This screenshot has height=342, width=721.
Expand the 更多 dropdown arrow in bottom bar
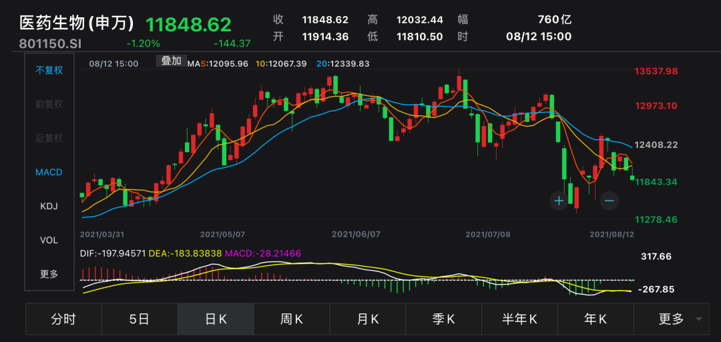click(699, 319)
